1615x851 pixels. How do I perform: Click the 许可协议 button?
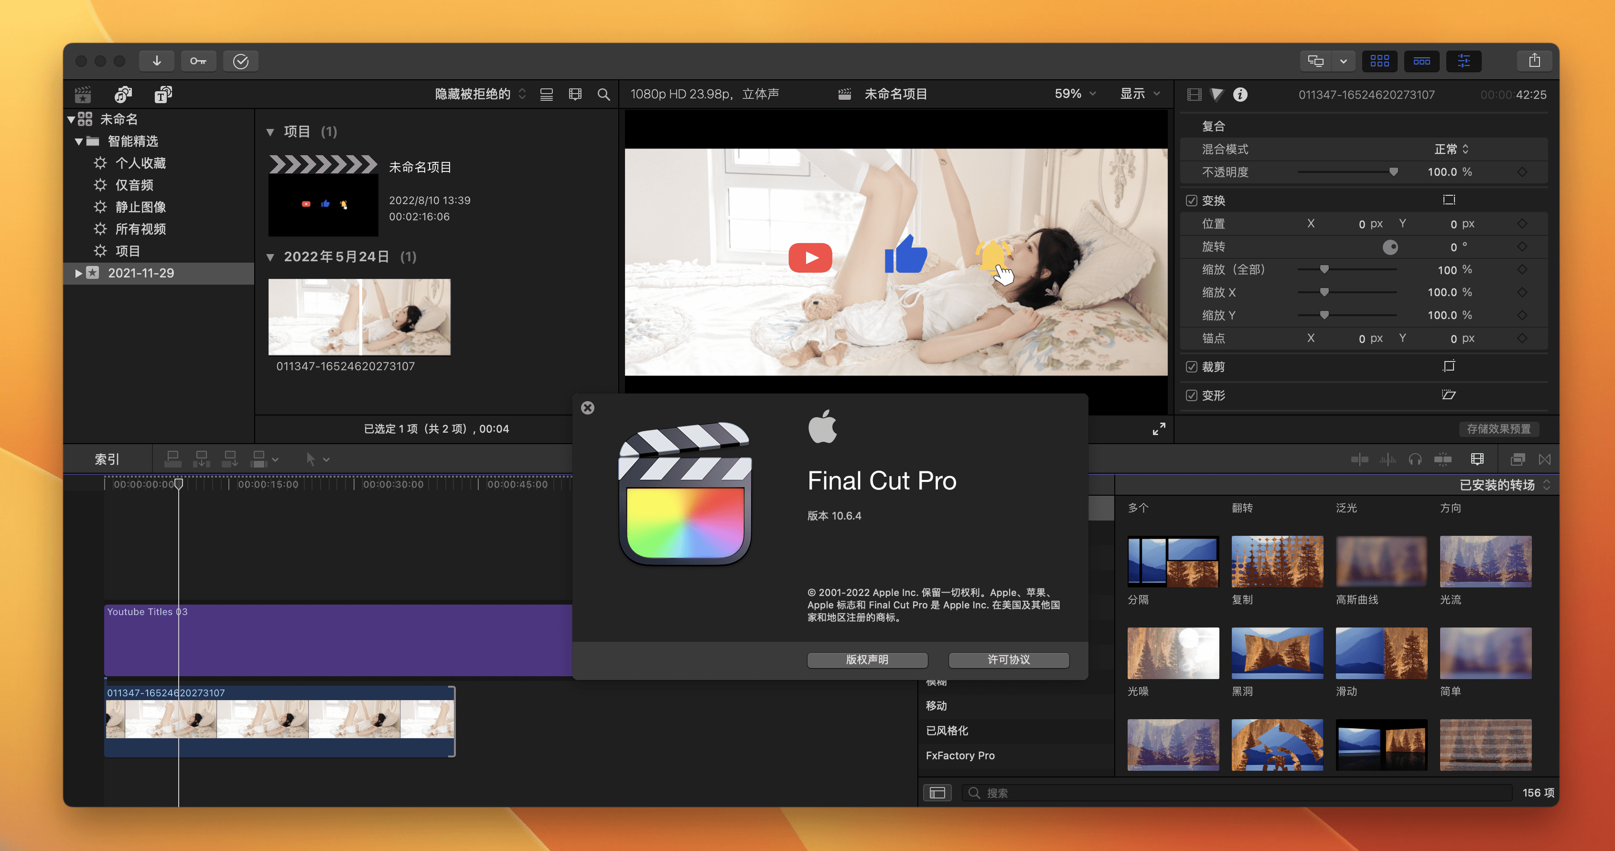coord(1008,659)
